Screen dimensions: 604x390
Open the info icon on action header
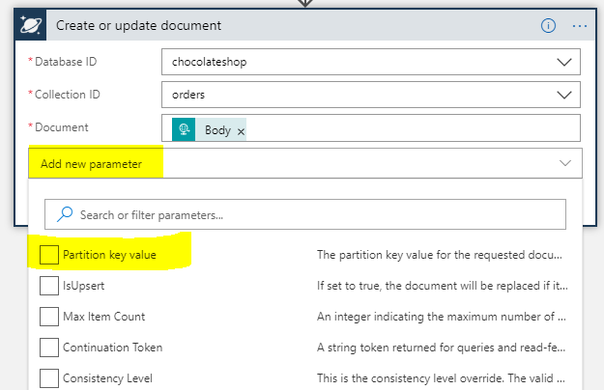tap(548, 26)
